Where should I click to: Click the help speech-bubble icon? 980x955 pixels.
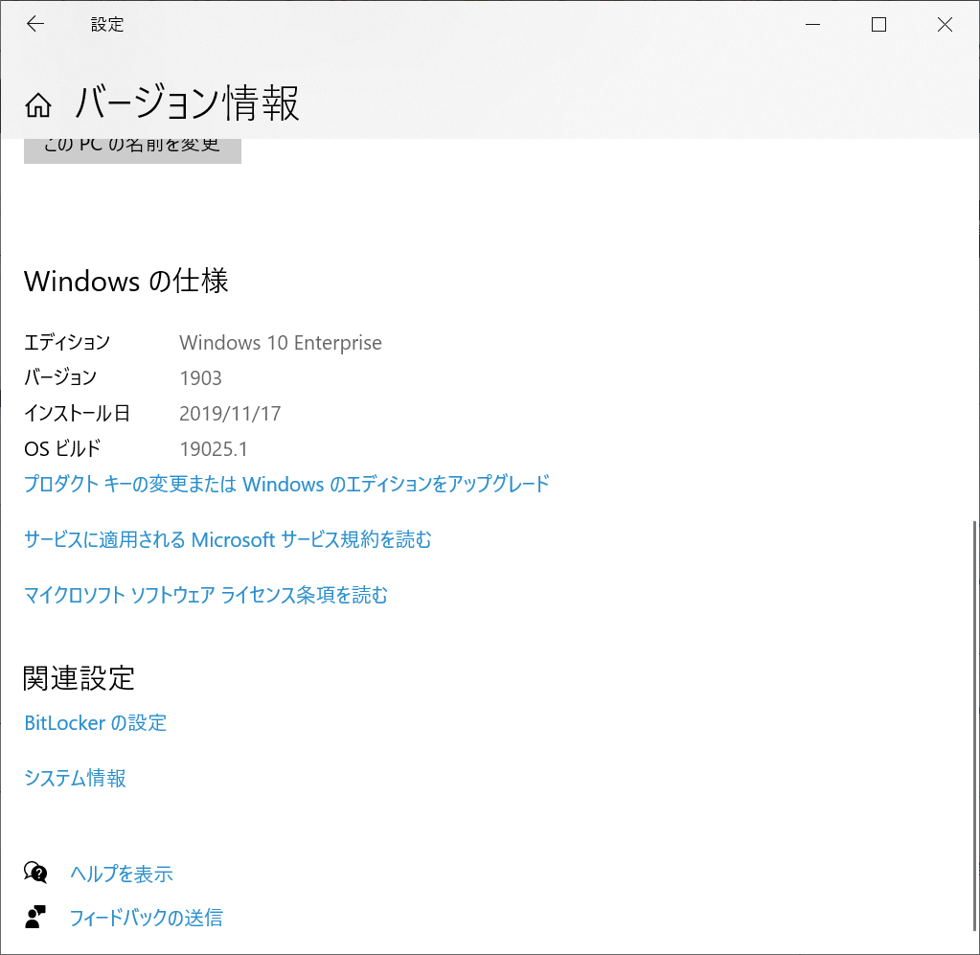coord(35,872)
